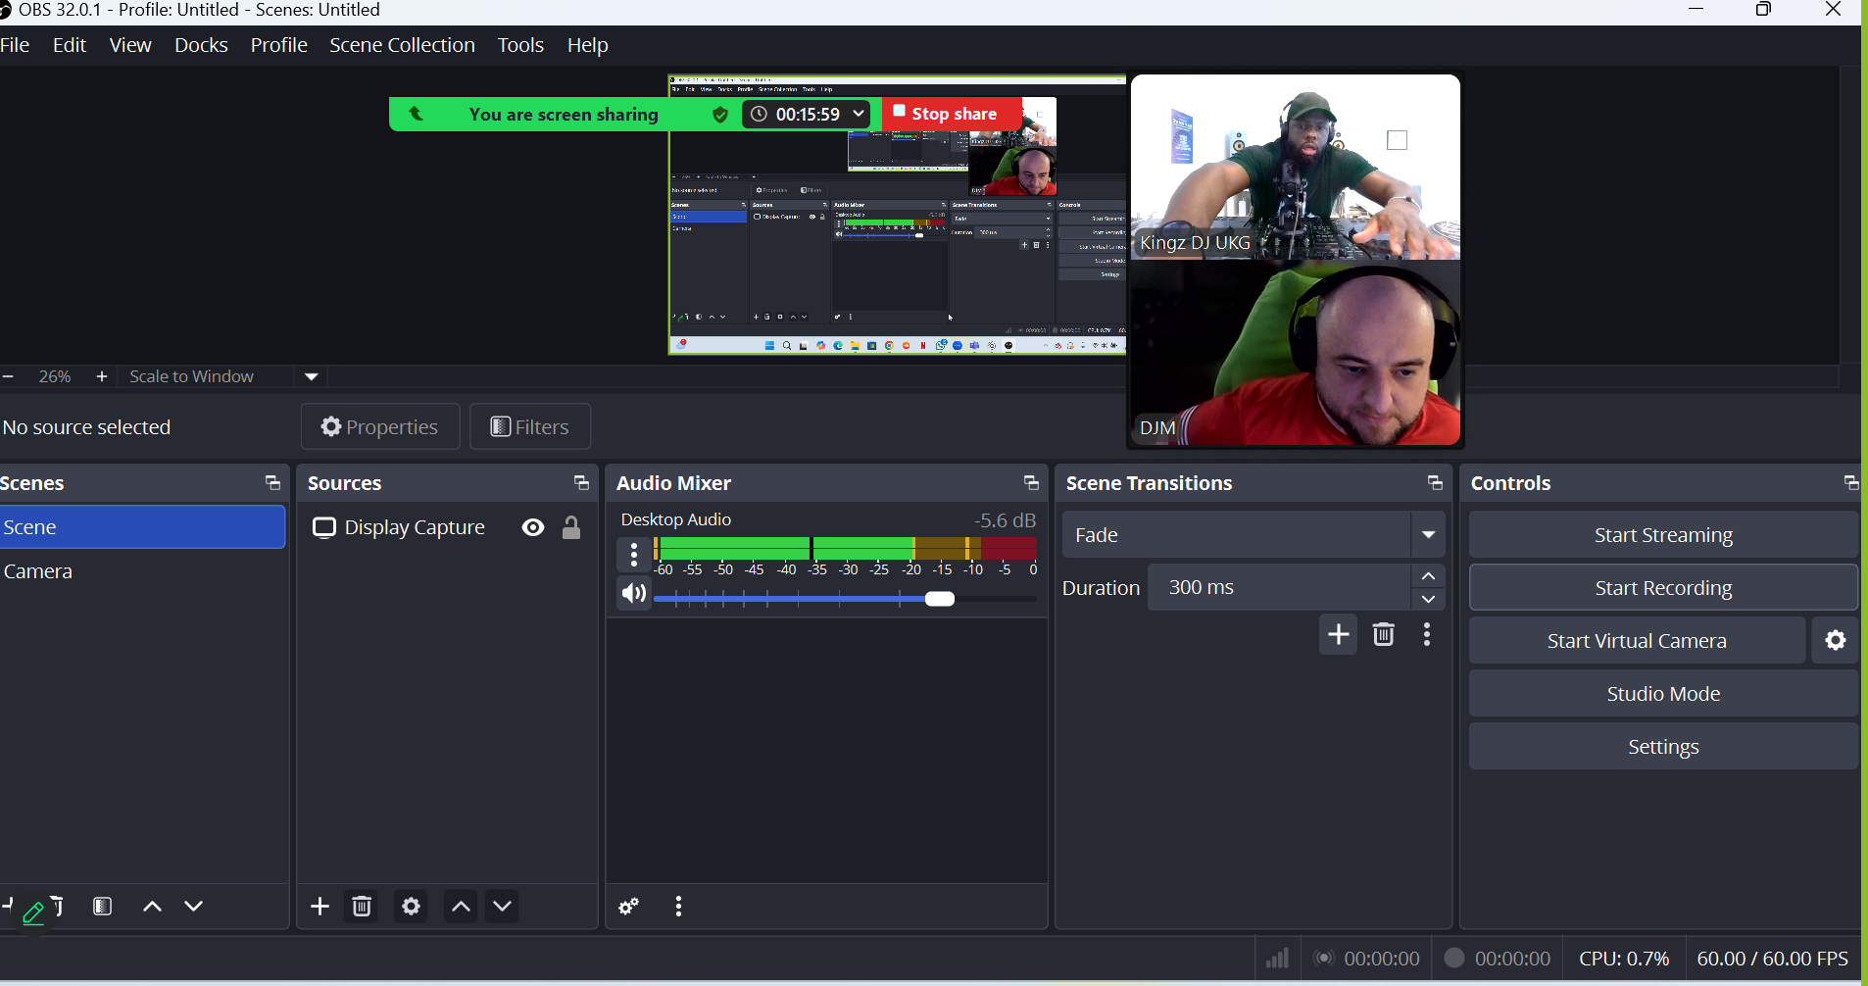1868x986 pixels.
Task: Open Desktop Audio options three-dot menu
Action: pos(634,556)
